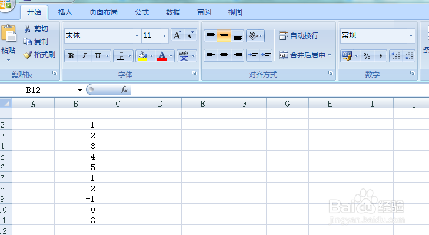Set middle vertical alignment
This screenshot has height=235, width=429.
[x=224, y=35]
